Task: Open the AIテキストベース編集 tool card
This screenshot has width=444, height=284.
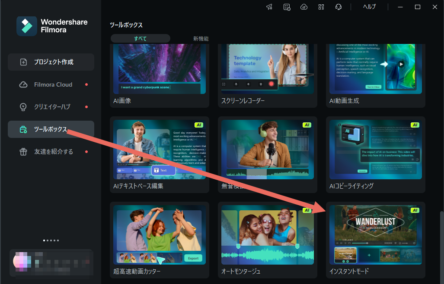Action: (x=160, y=155)
